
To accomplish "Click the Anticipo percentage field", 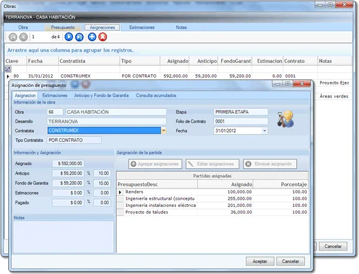I will pyautogui.click(x=102, y=173).
